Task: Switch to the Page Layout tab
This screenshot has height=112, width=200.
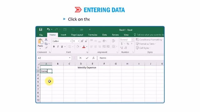Action: [77, 35]
